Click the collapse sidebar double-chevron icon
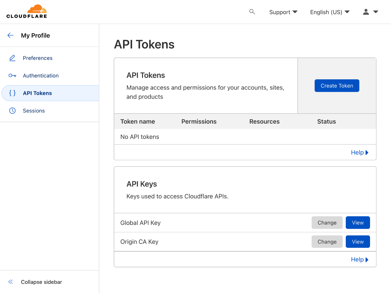 (11, 282)
